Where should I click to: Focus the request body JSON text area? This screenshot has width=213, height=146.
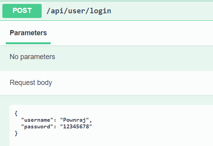point(111,125)
